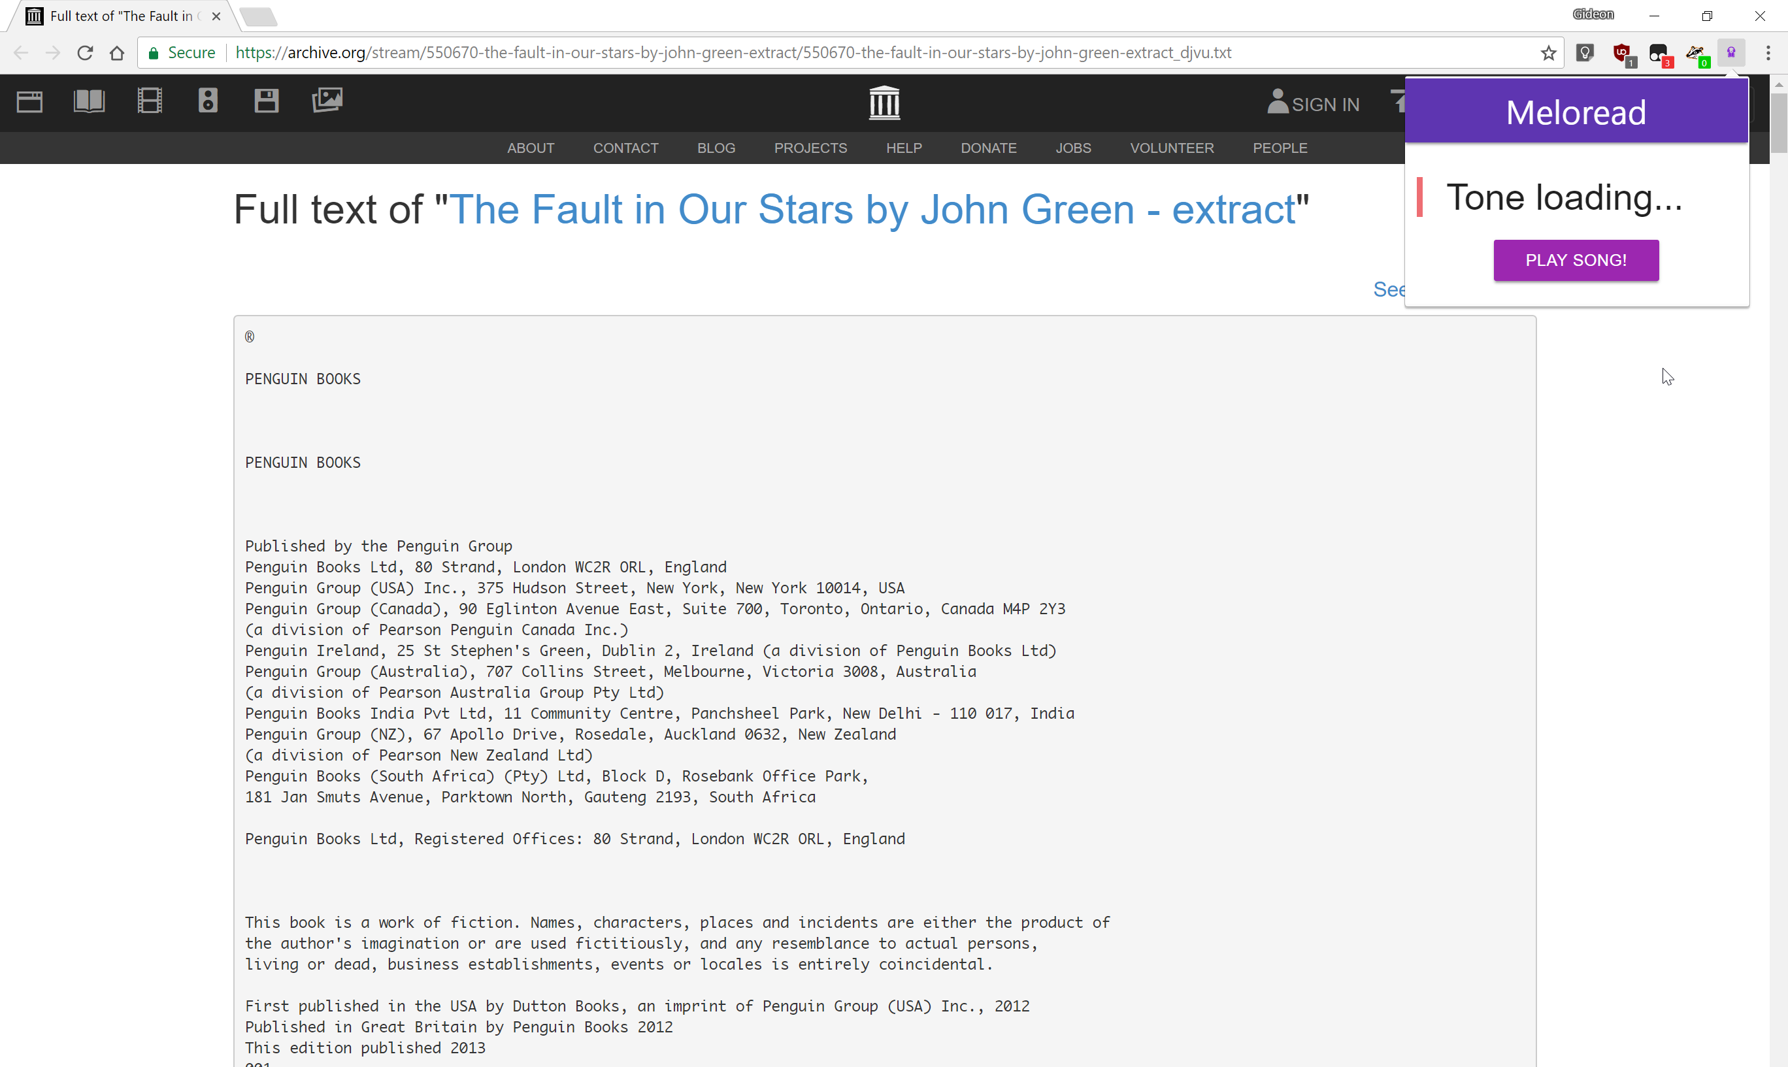Open the Images icon

[x=327, y=101]
